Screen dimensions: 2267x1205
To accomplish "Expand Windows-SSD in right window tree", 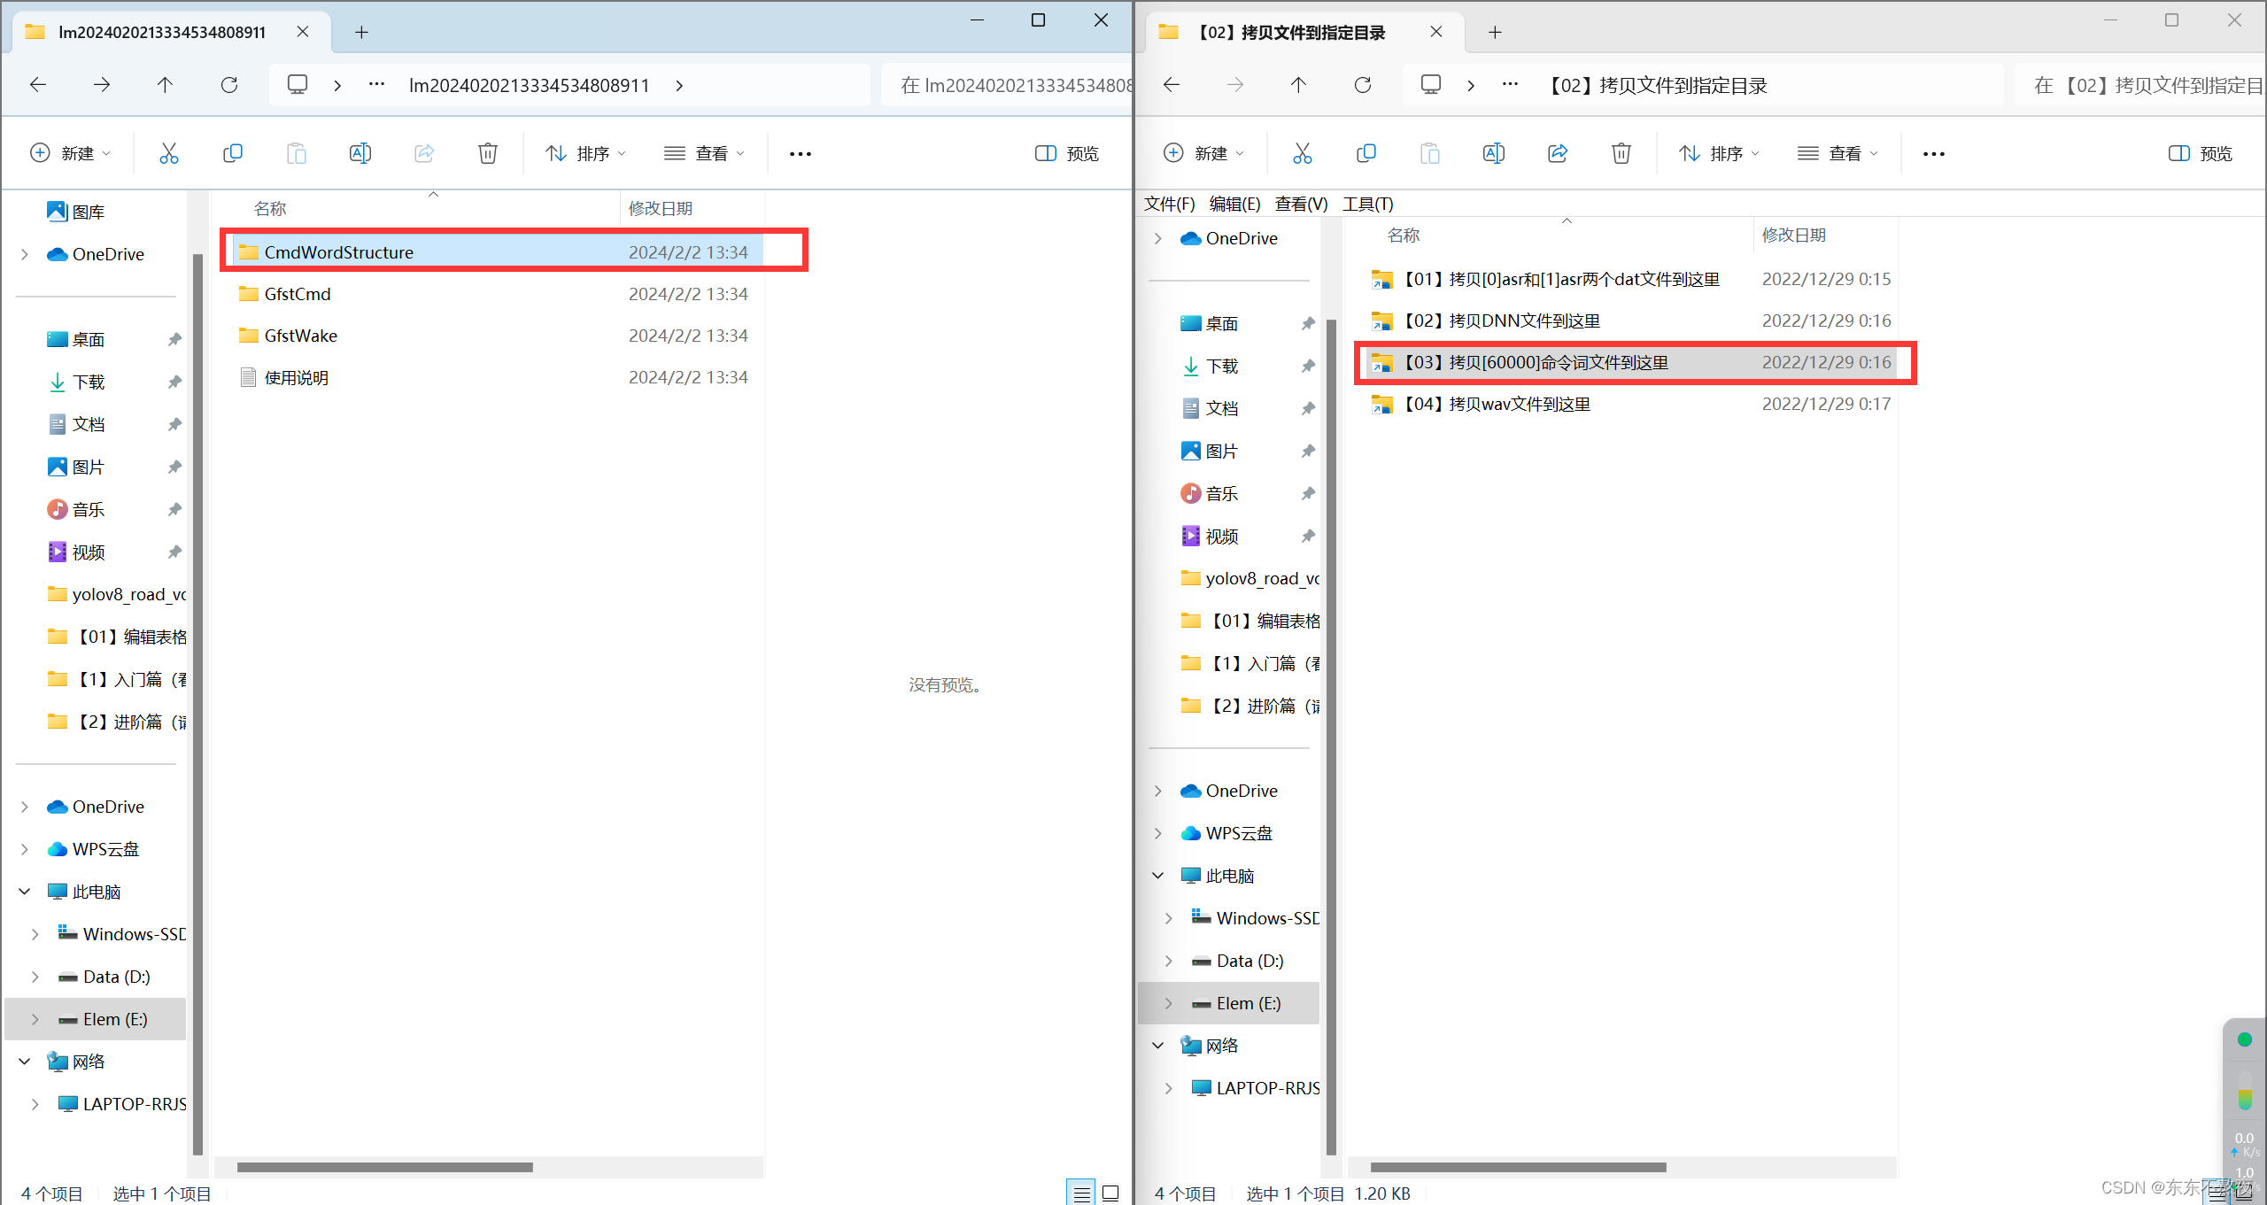I will [x=1169, y=918].
